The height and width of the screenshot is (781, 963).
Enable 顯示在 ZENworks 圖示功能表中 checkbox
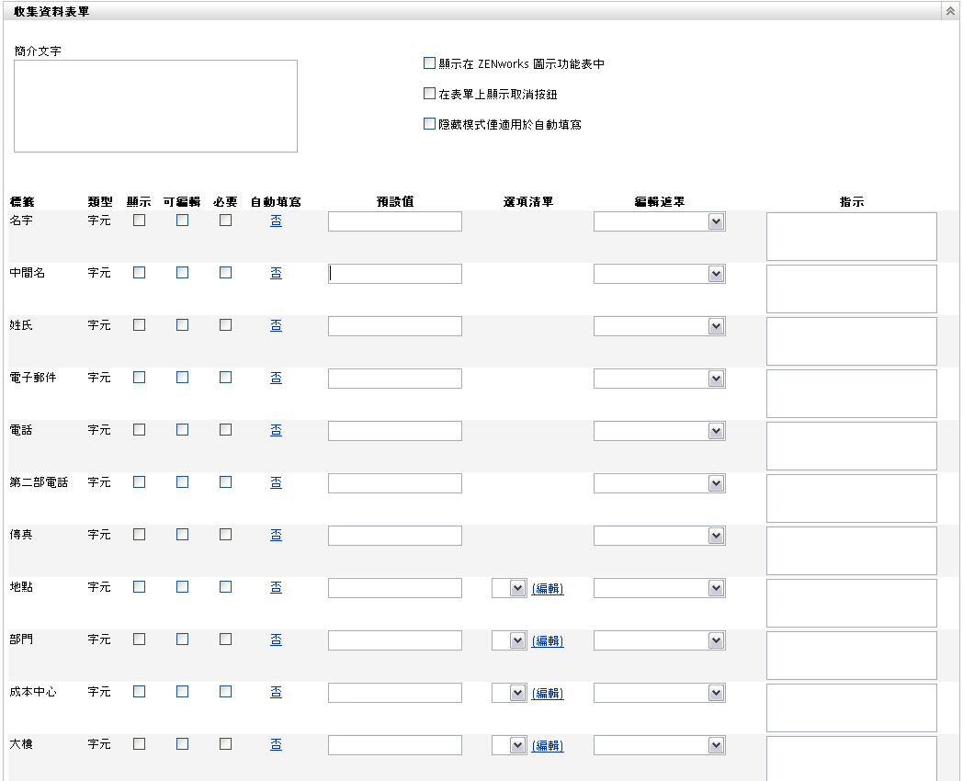coord(429,63)
